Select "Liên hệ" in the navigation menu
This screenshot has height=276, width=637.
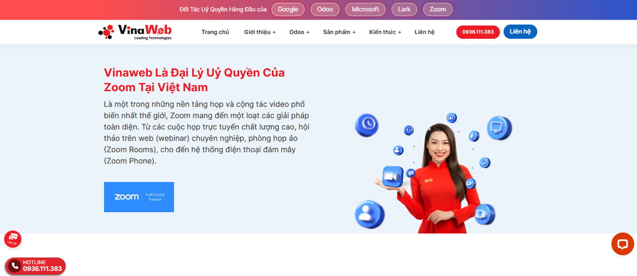coord(424,32)
